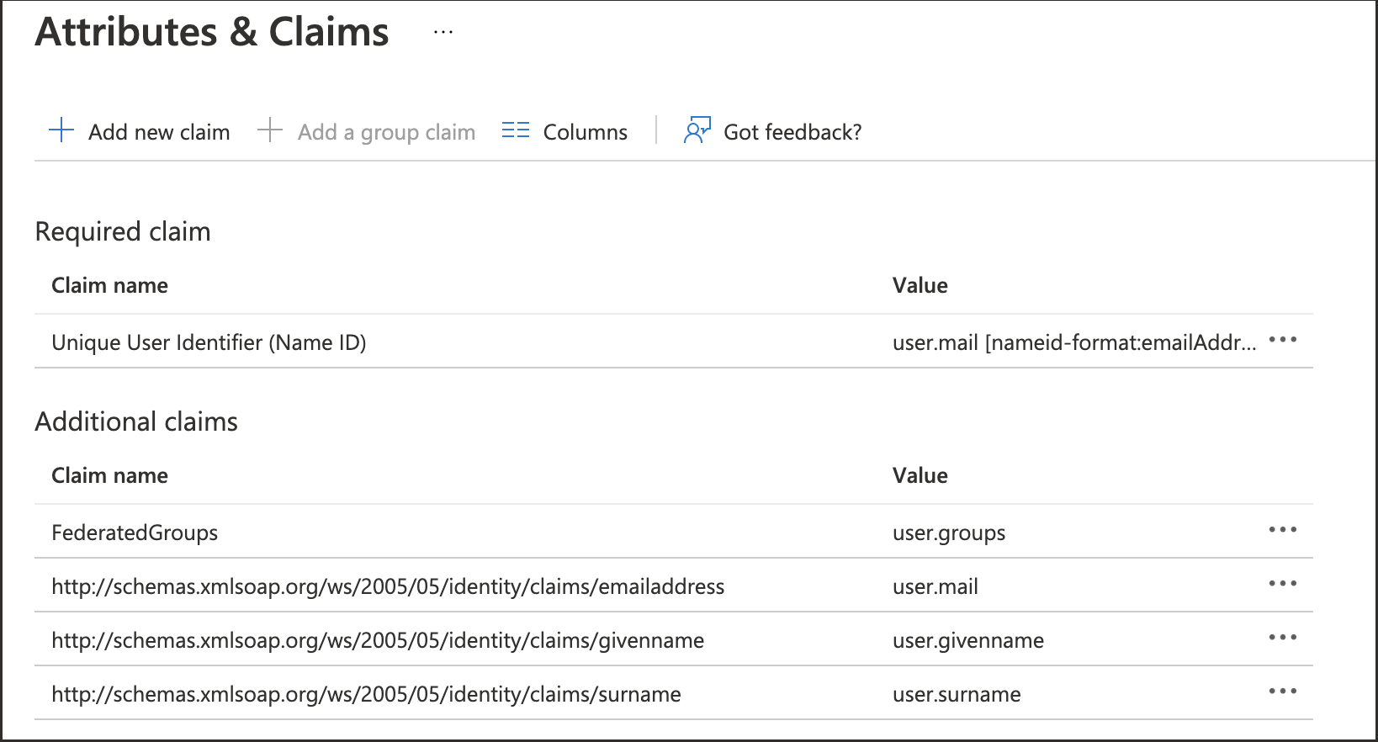Click the plus icon for Add new claim

[61, 130]
